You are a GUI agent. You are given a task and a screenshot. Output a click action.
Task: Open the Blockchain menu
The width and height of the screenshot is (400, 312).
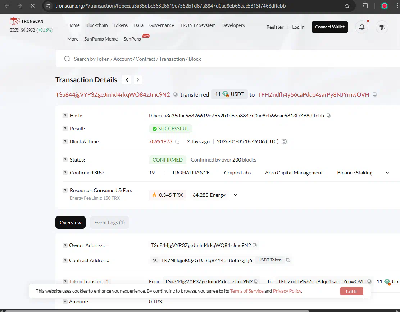[x=96, y=25]
